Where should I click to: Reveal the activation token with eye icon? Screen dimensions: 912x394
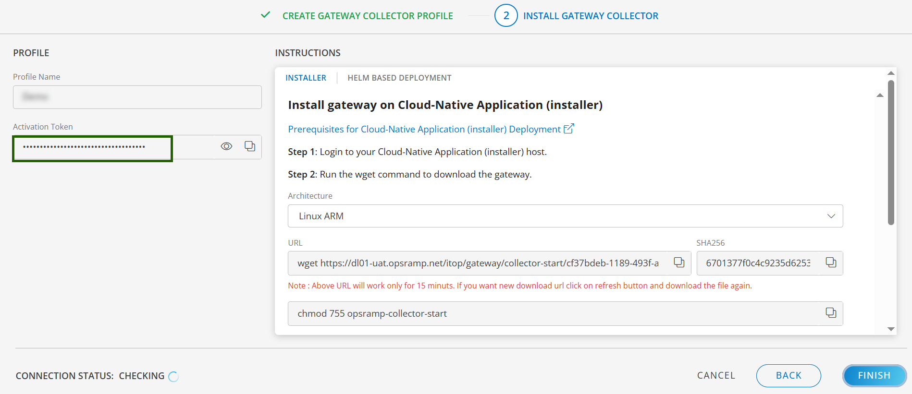pyautogui.click(x=226, y=146)
